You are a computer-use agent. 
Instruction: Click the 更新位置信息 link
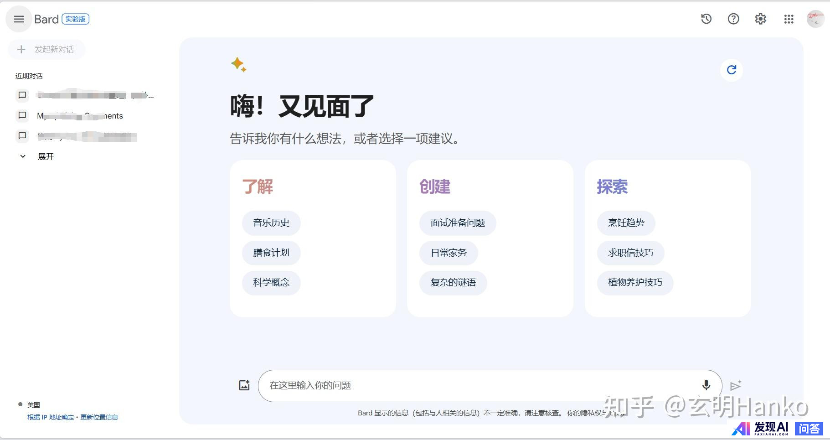tap(99, 417)
